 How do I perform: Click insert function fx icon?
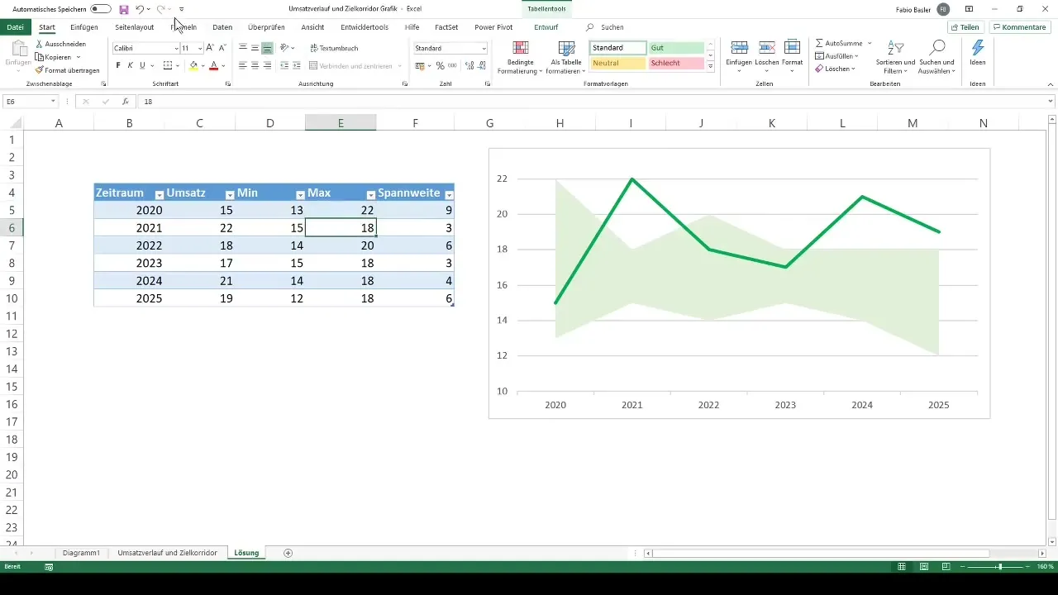(x=125, y=102)
